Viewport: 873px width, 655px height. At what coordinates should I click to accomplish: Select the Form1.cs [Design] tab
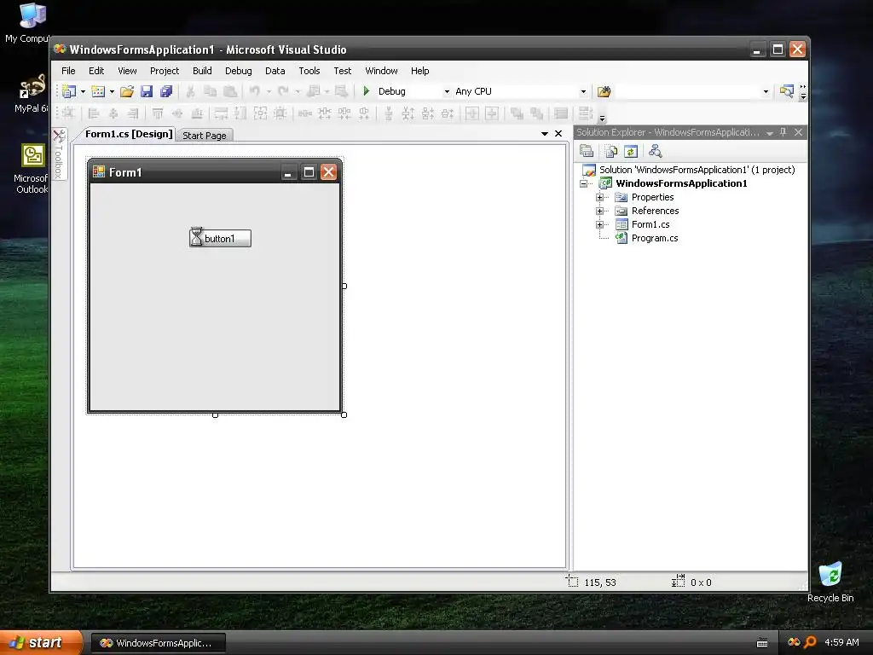click(129, 134)
